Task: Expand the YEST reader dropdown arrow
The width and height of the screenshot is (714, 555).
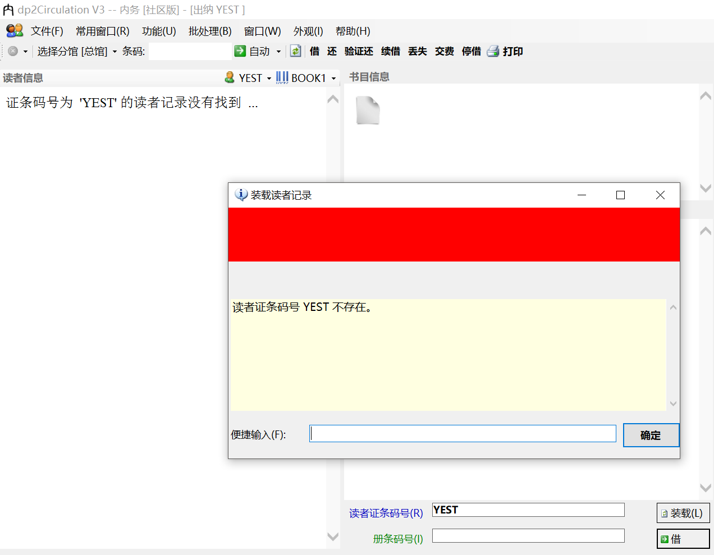Action: [270, 77]
